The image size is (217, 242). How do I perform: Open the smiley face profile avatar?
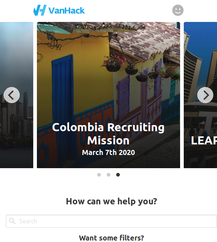pyautogui.click(x=178, y=10)
